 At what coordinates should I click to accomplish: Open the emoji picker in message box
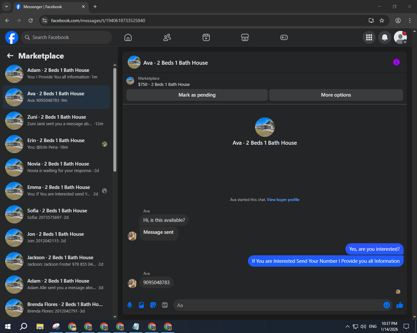(387, 305)
